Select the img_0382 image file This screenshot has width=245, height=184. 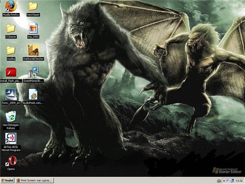tap(33, 28)
